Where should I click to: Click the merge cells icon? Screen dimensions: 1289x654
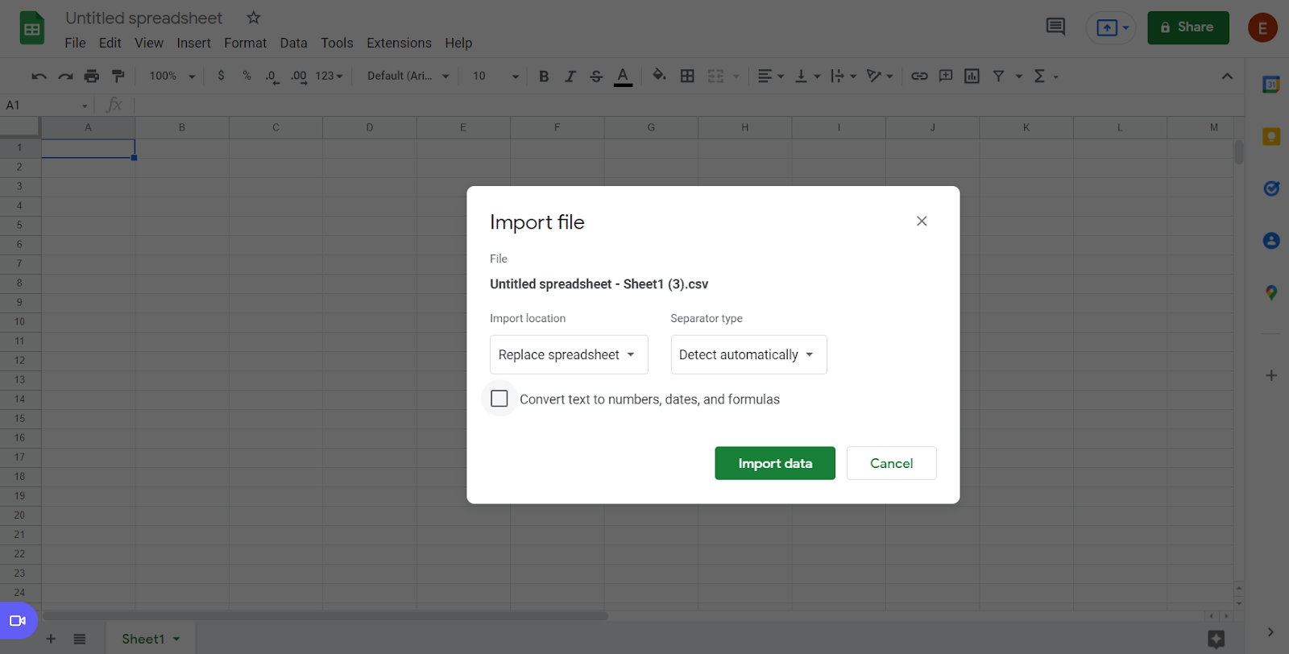tap(715, 76)
